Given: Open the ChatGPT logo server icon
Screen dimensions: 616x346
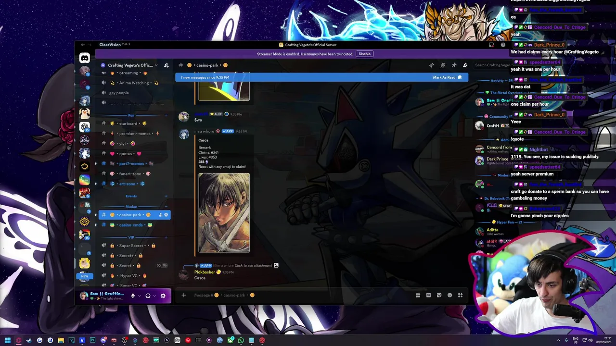Looking at the screenshot, I should (84, 127).
